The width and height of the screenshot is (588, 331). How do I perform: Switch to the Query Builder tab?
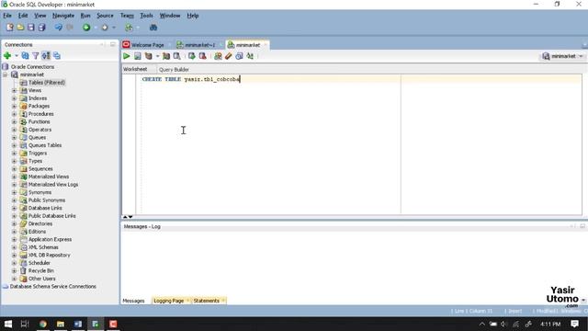174,70
